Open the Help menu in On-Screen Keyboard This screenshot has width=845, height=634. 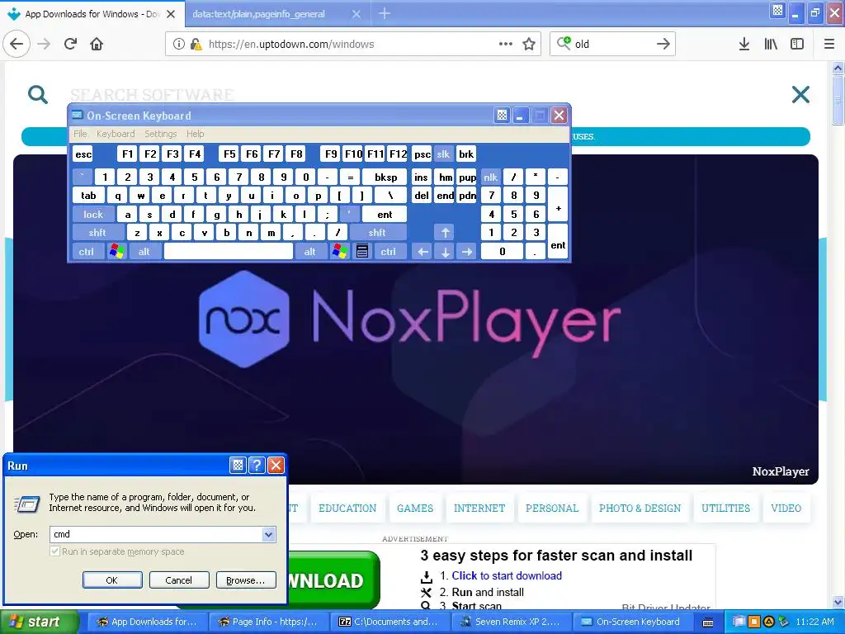[195, 134]
